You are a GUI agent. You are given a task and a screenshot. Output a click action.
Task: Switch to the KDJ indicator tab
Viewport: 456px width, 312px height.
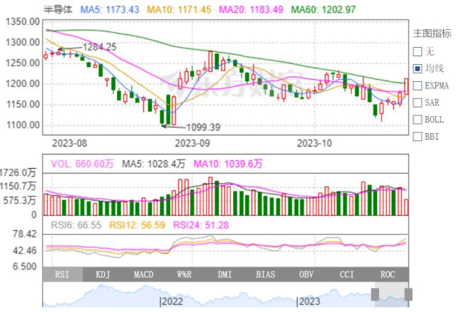tap(103, 274)
